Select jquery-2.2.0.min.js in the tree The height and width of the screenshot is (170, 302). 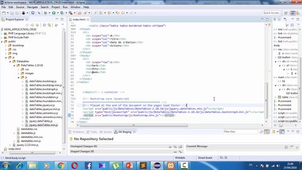click(27, 145)
